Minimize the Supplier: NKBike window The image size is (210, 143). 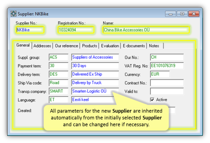point(170,14)
